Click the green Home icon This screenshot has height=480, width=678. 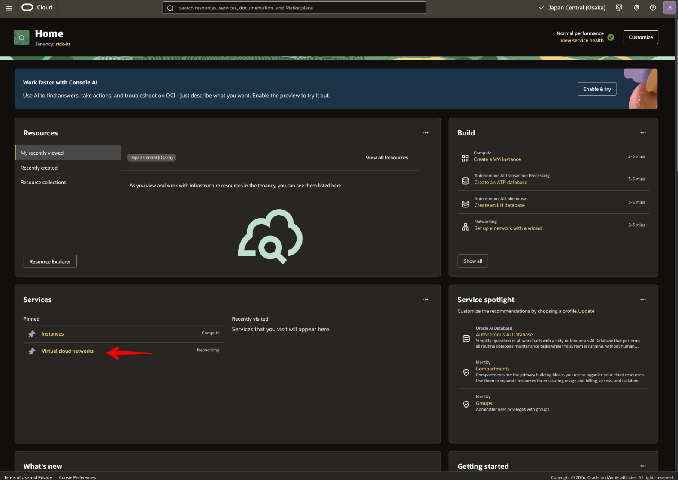pos(21,37)
